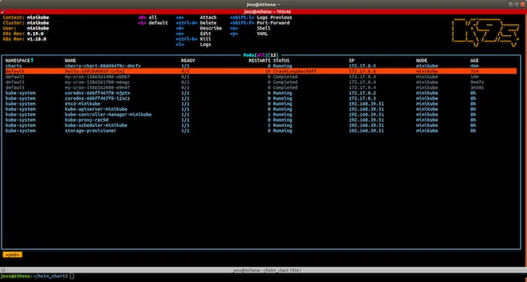Select the kube-proxy pod row
Viewport: 527px width, 282px height.
(261, 120)
